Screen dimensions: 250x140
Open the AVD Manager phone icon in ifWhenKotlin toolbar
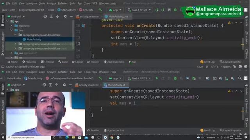tap(227, 78)
